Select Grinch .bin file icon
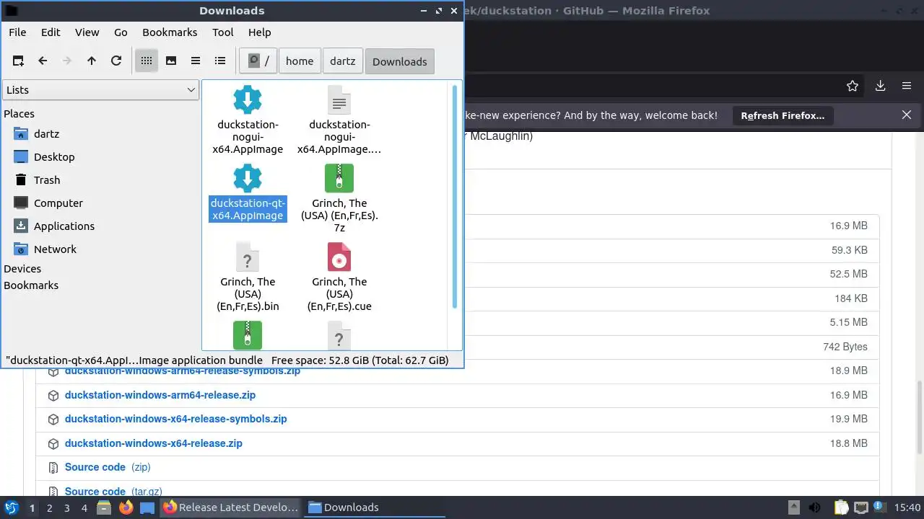Viewport: 924px width, 519px height. click(x=248, y=257)
